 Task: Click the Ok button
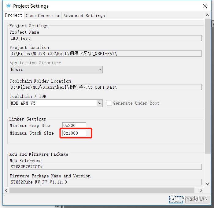(x=176, y=199)
